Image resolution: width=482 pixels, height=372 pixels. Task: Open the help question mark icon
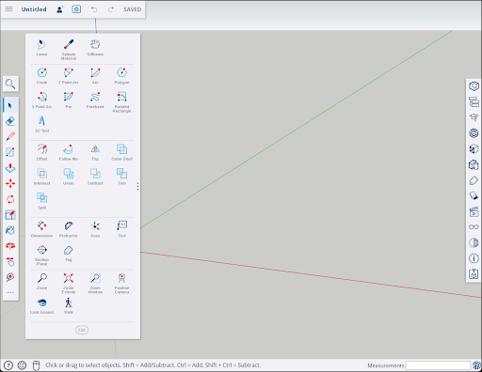[8, 365]
